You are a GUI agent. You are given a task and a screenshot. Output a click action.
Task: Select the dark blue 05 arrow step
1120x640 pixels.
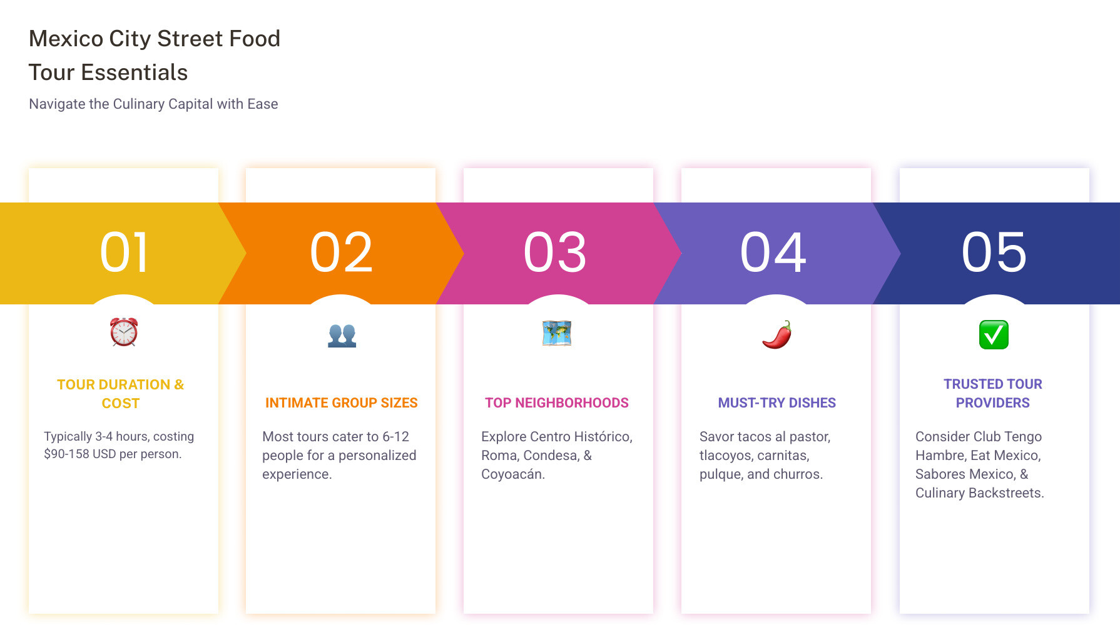[994, 252]
